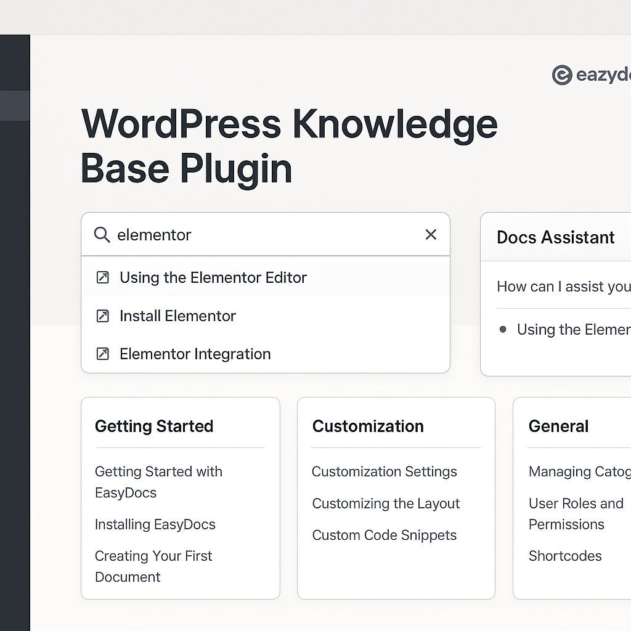
Task: Click into the elementor search field
Action: coord(266,235)
